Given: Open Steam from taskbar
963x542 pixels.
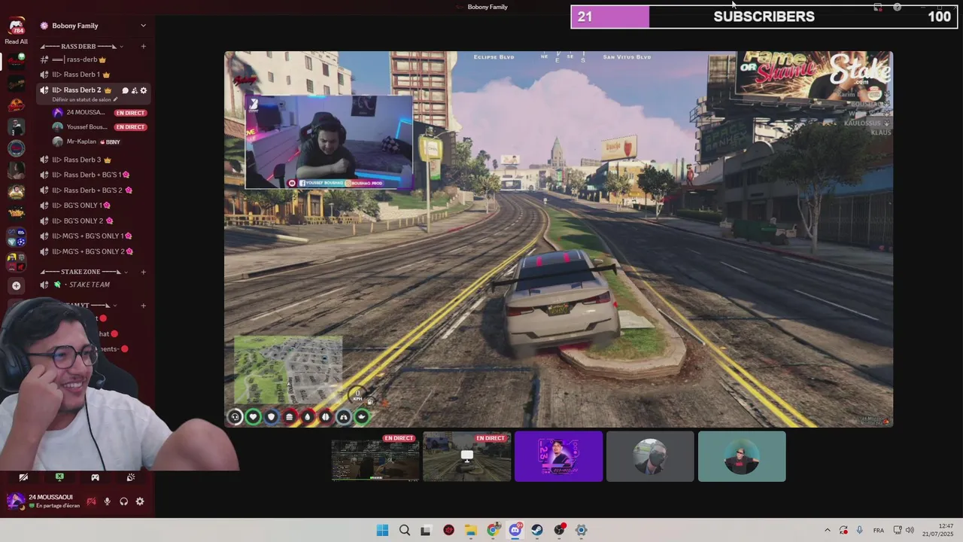Looking at the screenshot, I should [x=537, y=530].
